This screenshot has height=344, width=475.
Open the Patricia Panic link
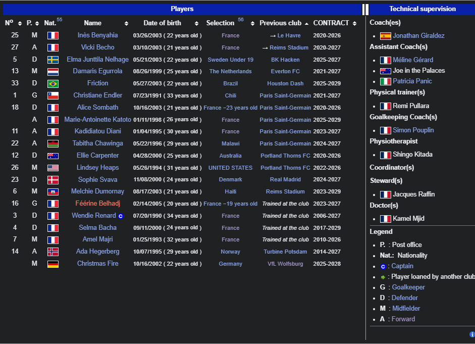pos(412,81)
